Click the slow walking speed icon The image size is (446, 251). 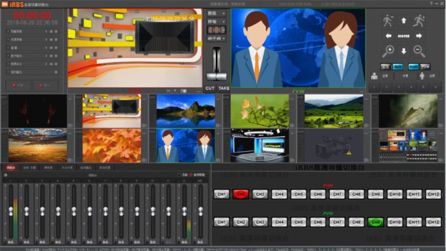point(388,21)
